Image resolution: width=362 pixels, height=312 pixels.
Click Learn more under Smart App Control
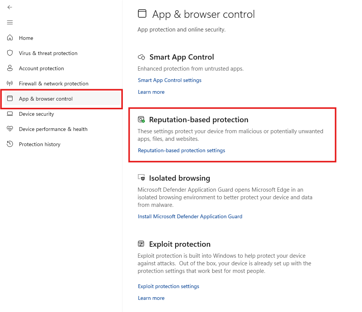(151, 92)
